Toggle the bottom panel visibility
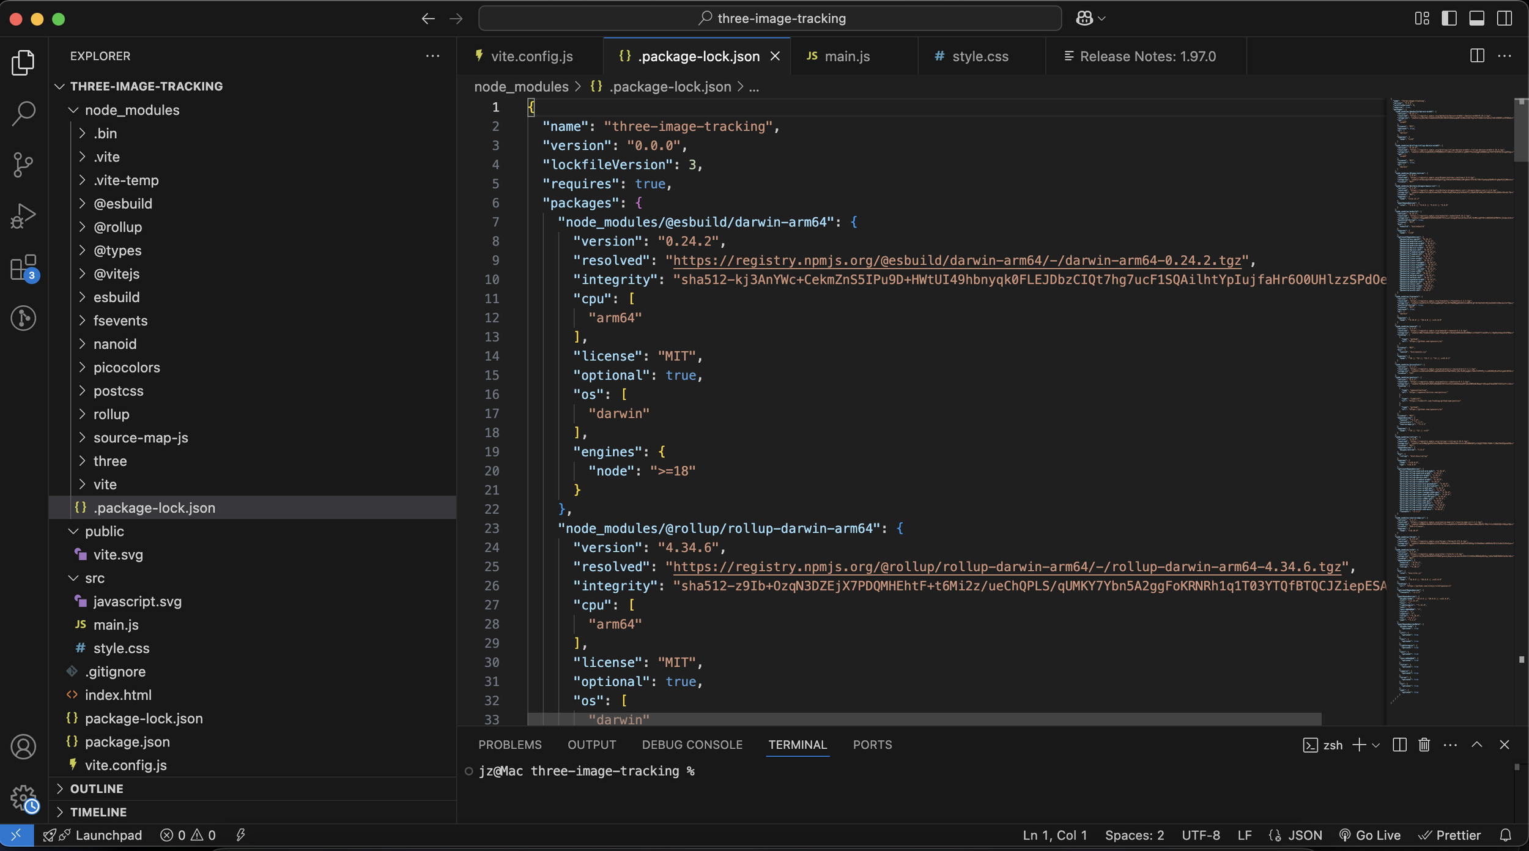Screen dimensions: 1529x851 1476,18
